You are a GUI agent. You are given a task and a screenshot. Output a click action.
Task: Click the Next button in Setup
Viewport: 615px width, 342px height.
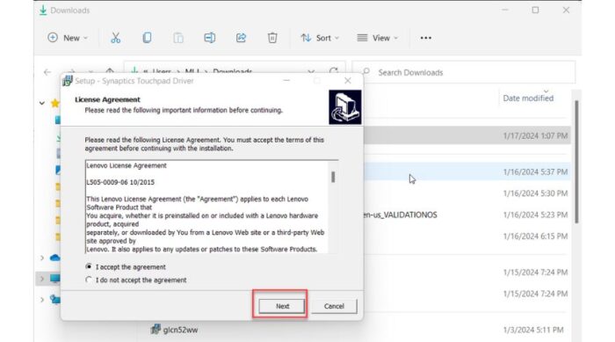282,306
